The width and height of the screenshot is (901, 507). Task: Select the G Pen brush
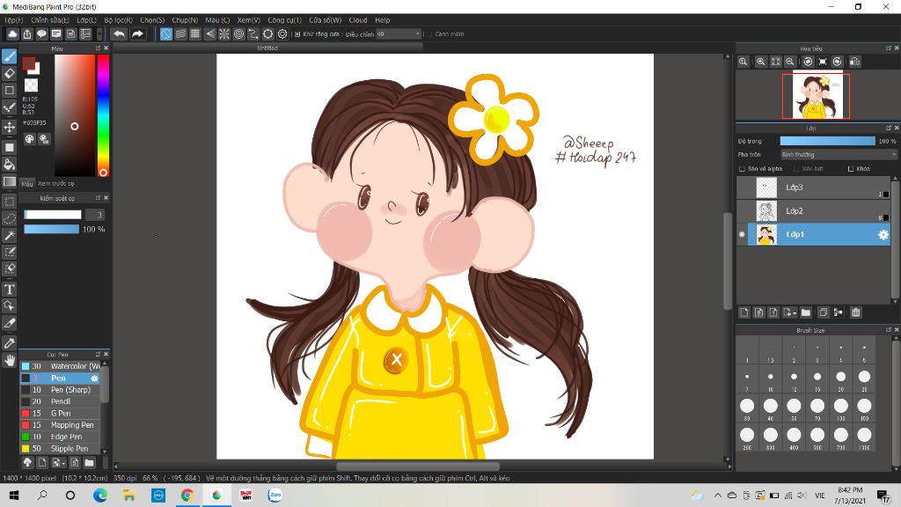tap(61, 414)
